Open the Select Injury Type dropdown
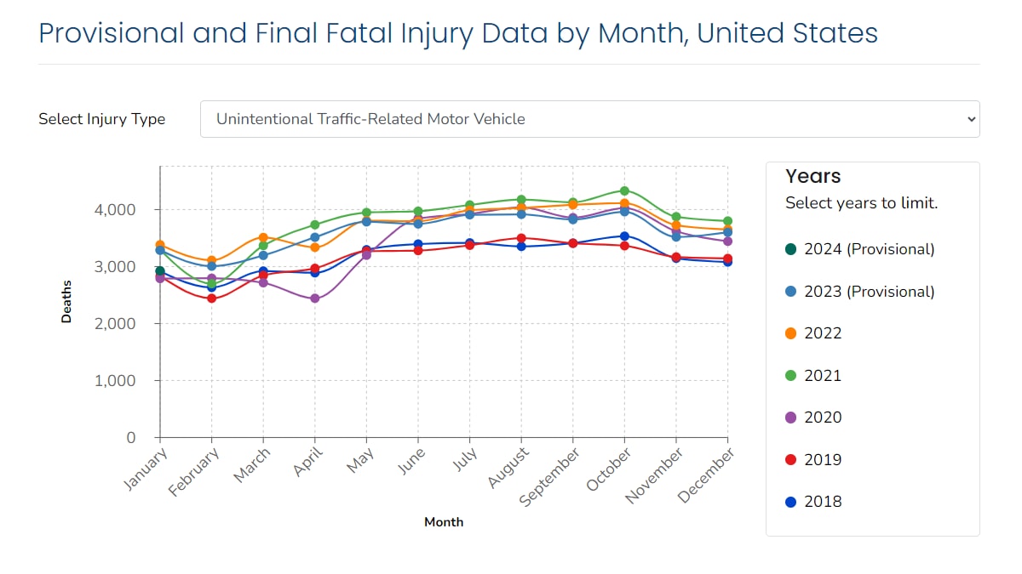This screenshot has height=574, width=1022. point(589,119)
